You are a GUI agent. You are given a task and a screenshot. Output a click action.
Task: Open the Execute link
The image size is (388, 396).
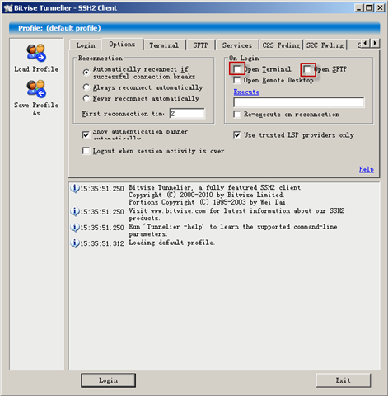(x=246, y=92)
